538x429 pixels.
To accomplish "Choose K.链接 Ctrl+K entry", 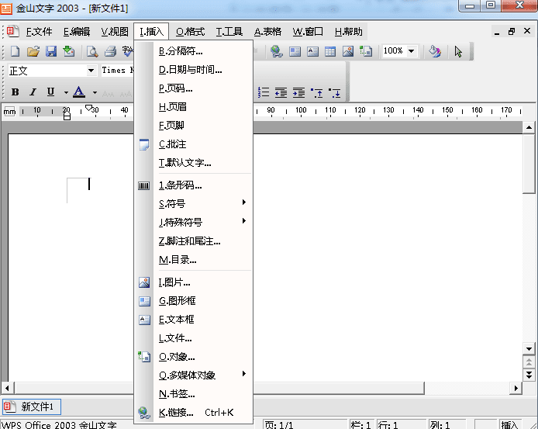I will tap(195, 412).
